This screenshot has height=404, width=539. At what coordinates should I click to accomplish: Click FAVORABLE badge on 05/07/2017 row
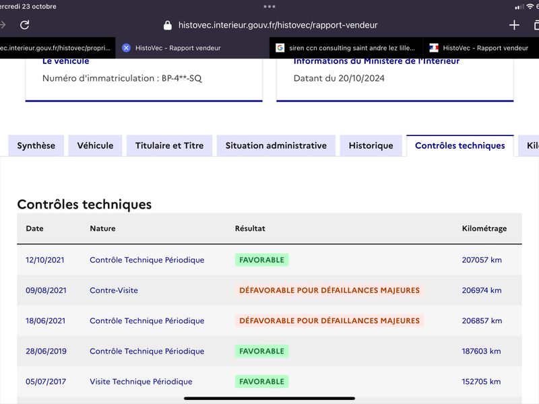(261, 382)
